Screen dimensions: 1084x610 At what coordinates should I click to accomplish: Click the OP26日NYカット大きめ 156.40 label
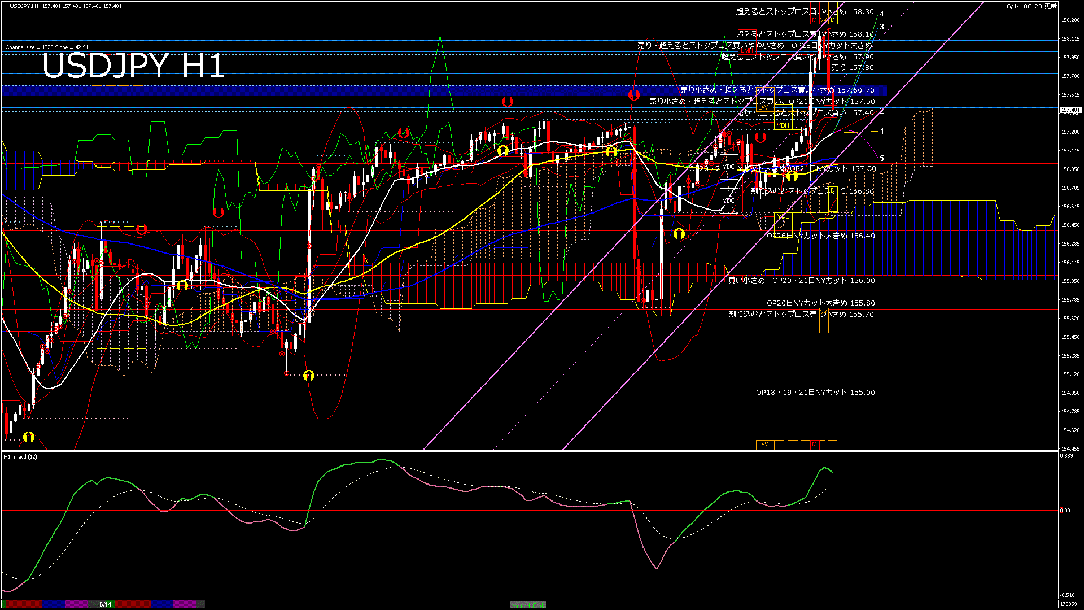[x=820, y=236]
